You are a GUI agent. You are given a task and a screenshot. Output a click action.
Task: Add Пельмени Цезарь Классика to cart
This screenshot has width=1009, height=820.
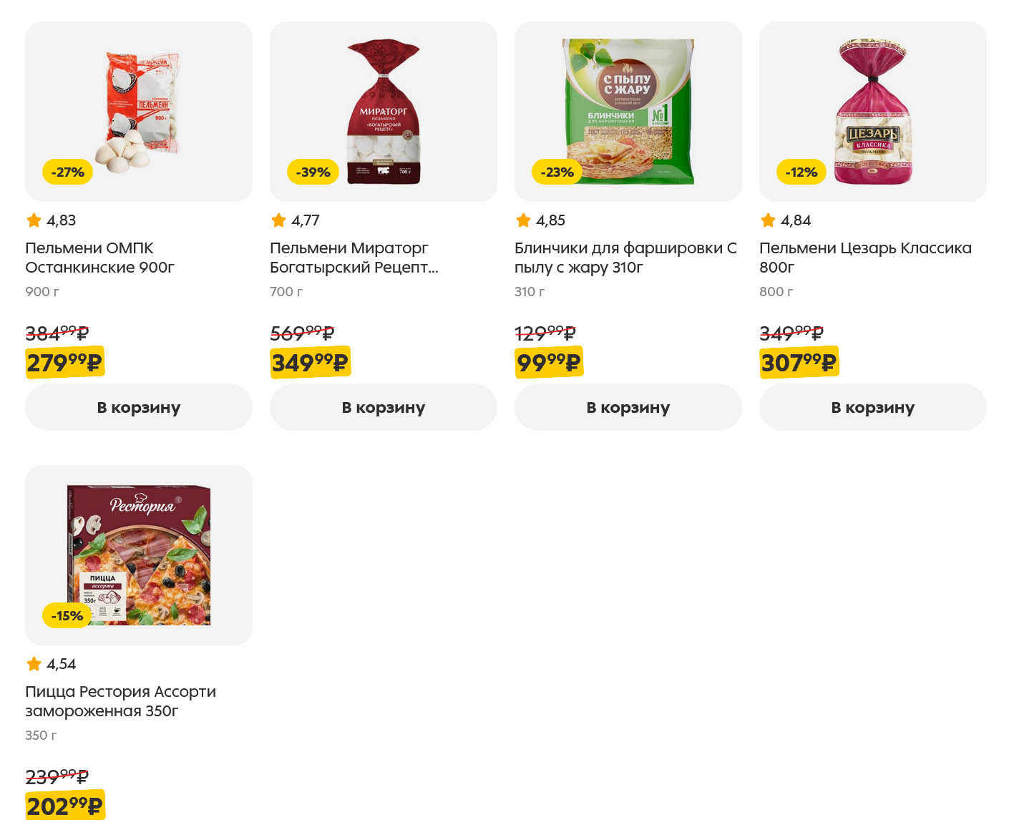(873, 407)
